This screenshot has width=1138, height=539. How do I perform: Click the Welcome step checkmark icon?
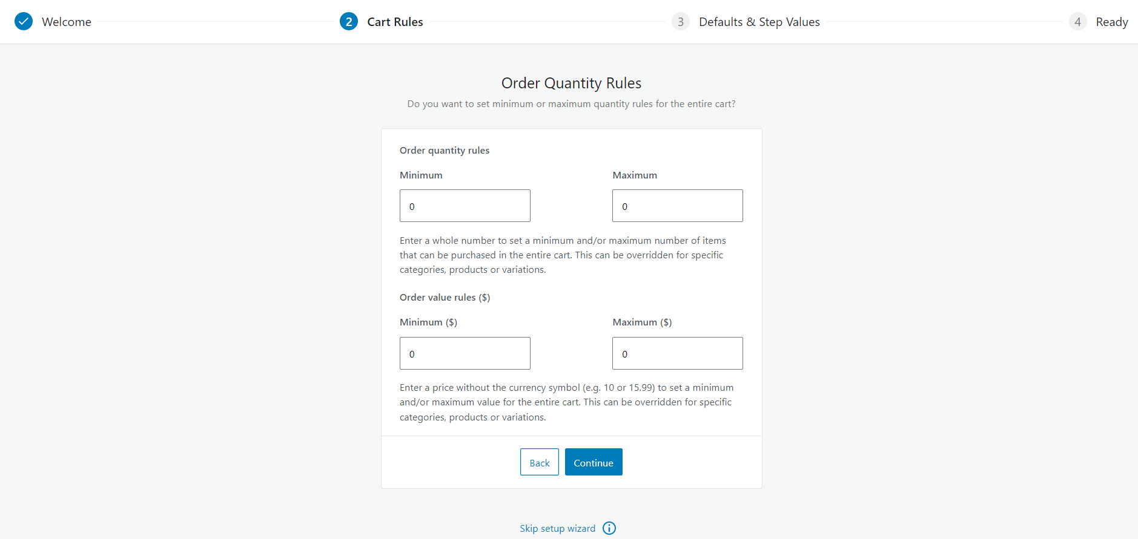pos(24,21)
